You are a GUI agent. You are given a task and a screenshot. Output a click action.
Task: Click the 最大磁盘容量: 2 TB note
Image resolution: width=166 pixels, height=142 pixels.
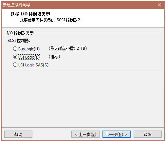point(68,48)
